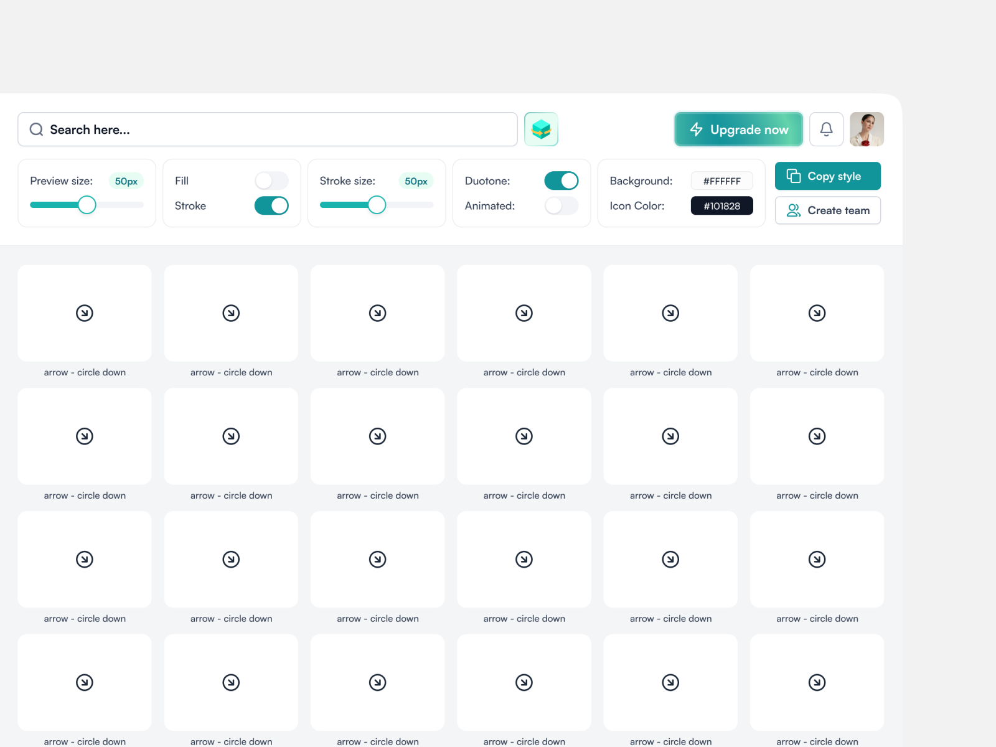This screenshot has height=747, width=996.
Task: Click the Upgrade now button
Action: click(738, 129)
